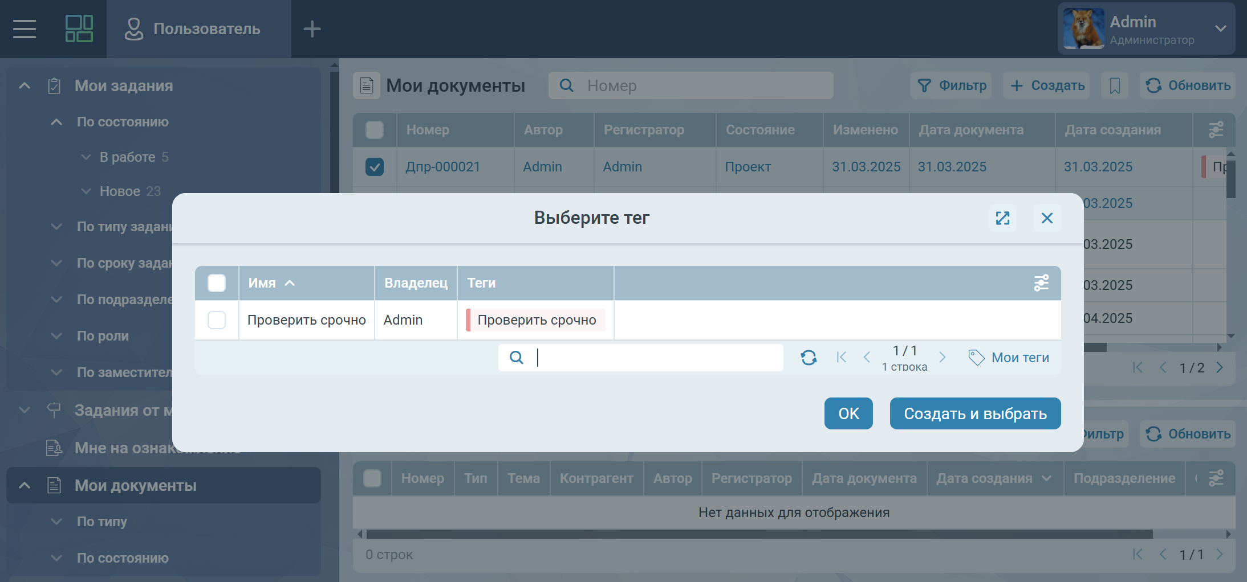Focus the tag search input field
This screenshot has width=1247, height=582.
pyautogui.click(x=656, y=358)
